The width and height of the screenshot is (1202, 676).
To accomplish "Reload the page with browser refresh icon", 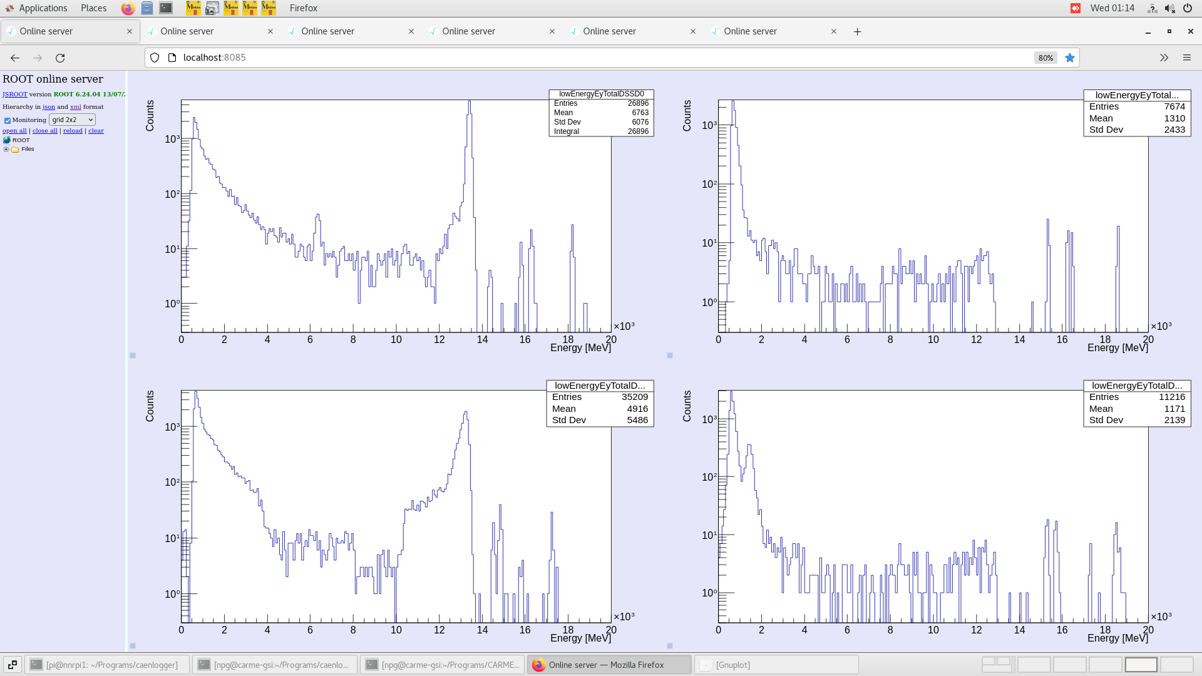I will pyautogui.click(x=60, y=58).
